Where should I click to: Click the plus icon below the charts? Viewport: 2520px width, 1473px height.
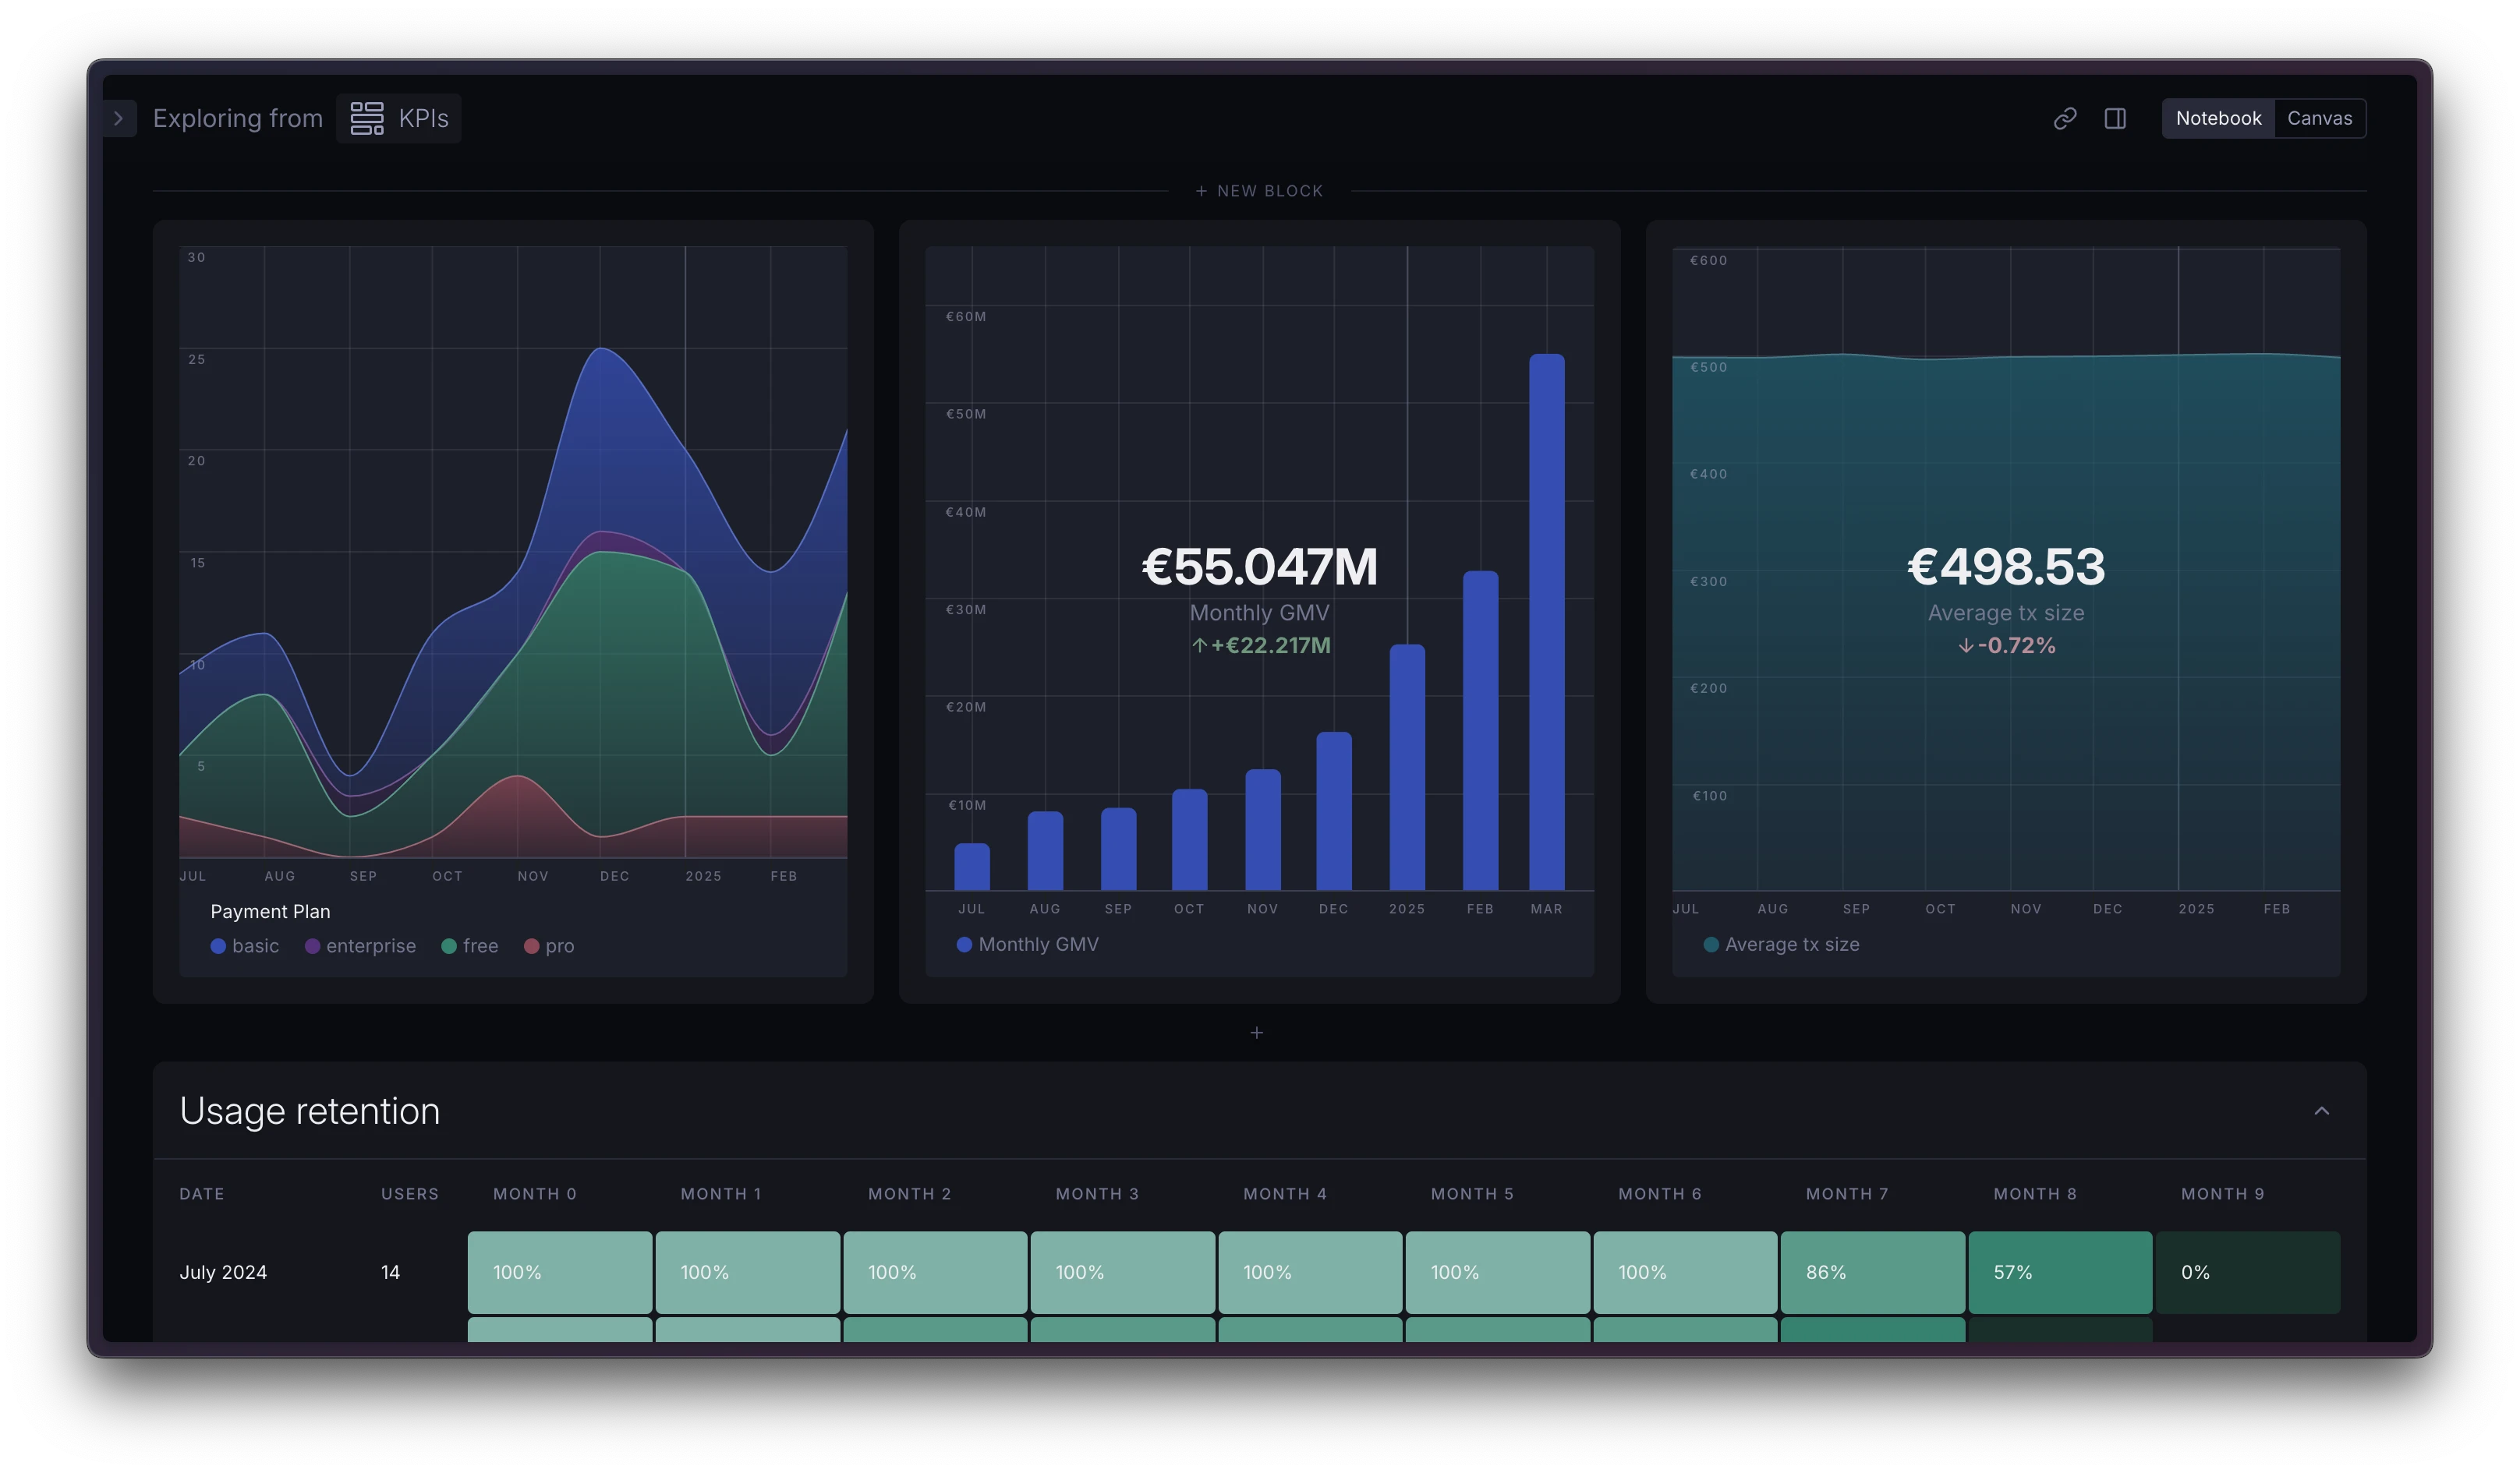tap(1257, 1033)
